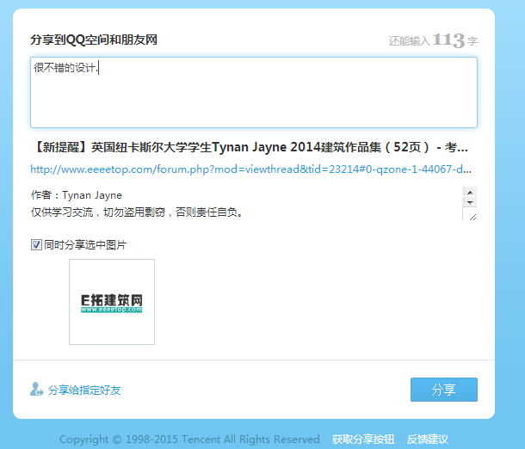Viewport: 525px width, 449px height.
Task: Click the 分享到QQ空间和朋友网 heading
Action: coord(94,40)
